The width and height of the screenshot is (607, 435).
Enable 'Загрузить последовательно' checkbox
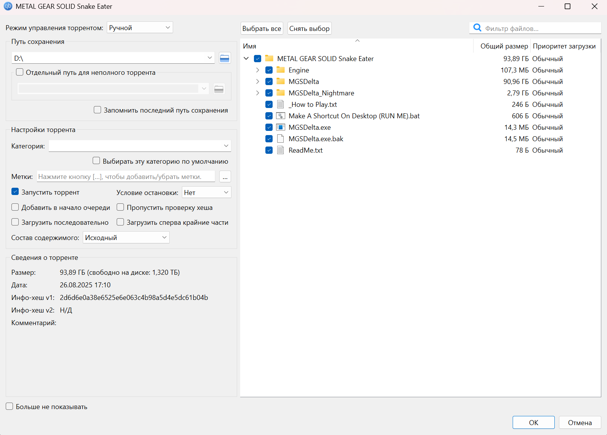point(15,222)
